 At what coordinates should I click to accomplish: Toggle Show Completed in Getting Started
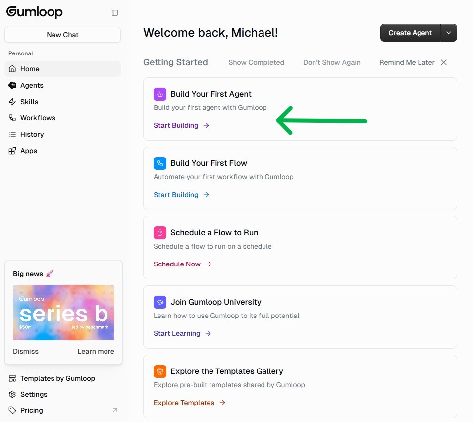[256, 62]
